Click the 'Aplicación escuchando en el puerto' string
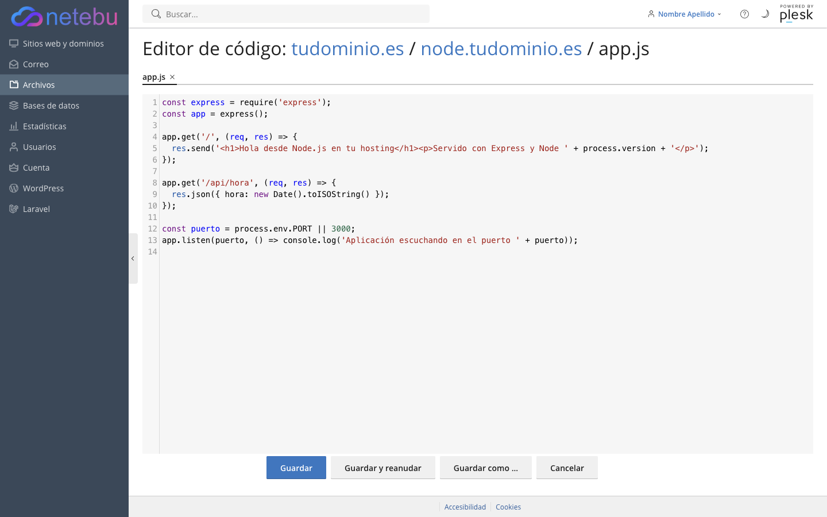The image size is (827, 517). [431, 240]
